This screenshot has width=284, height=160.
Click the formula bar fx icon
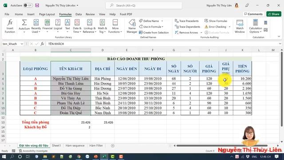(42, 44)
